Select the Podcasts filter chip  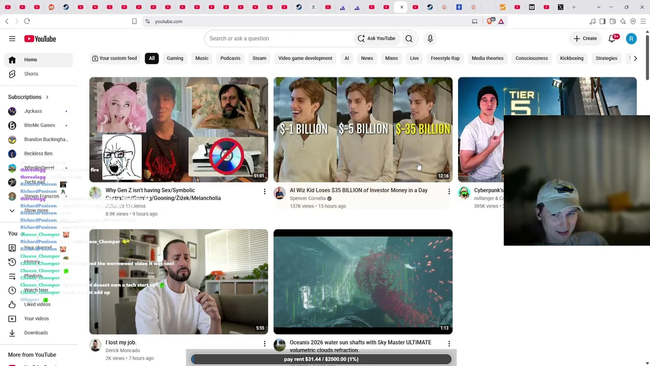[230, 58]
